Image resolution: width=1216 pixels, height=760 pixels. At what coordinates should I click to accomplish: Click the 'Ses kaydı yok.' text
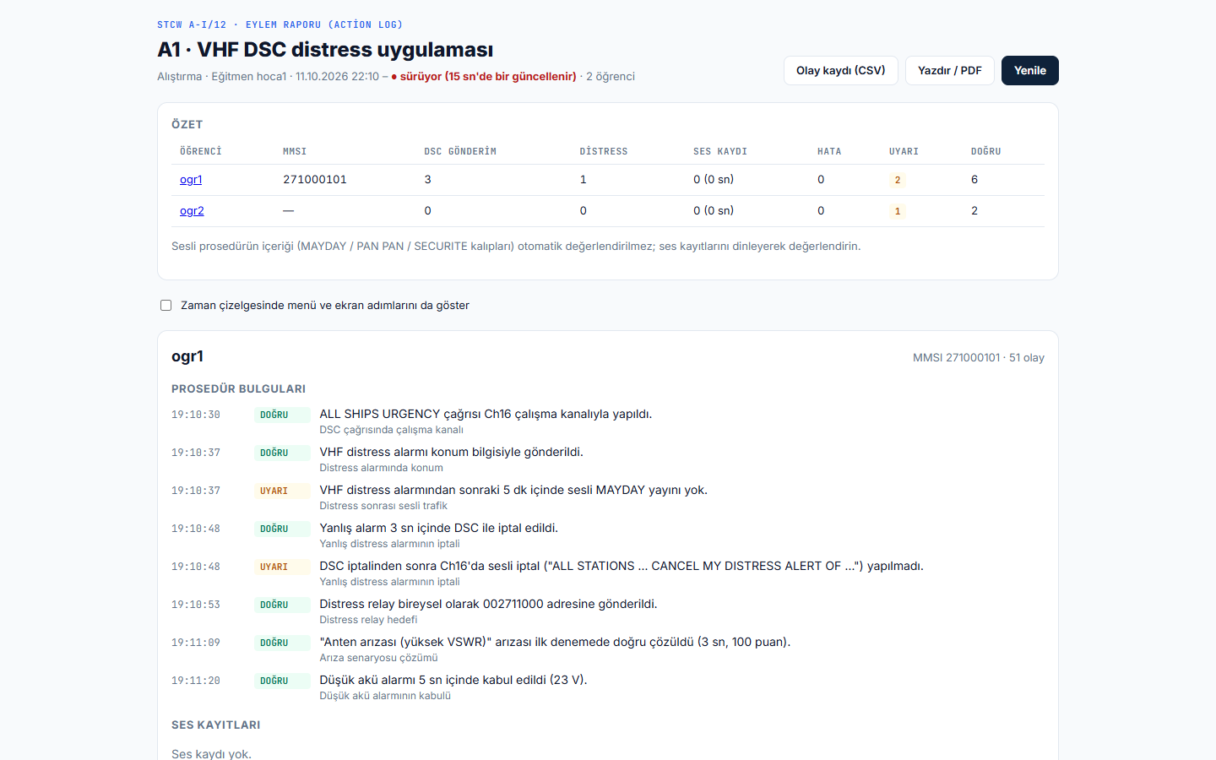tap(211, 754)
